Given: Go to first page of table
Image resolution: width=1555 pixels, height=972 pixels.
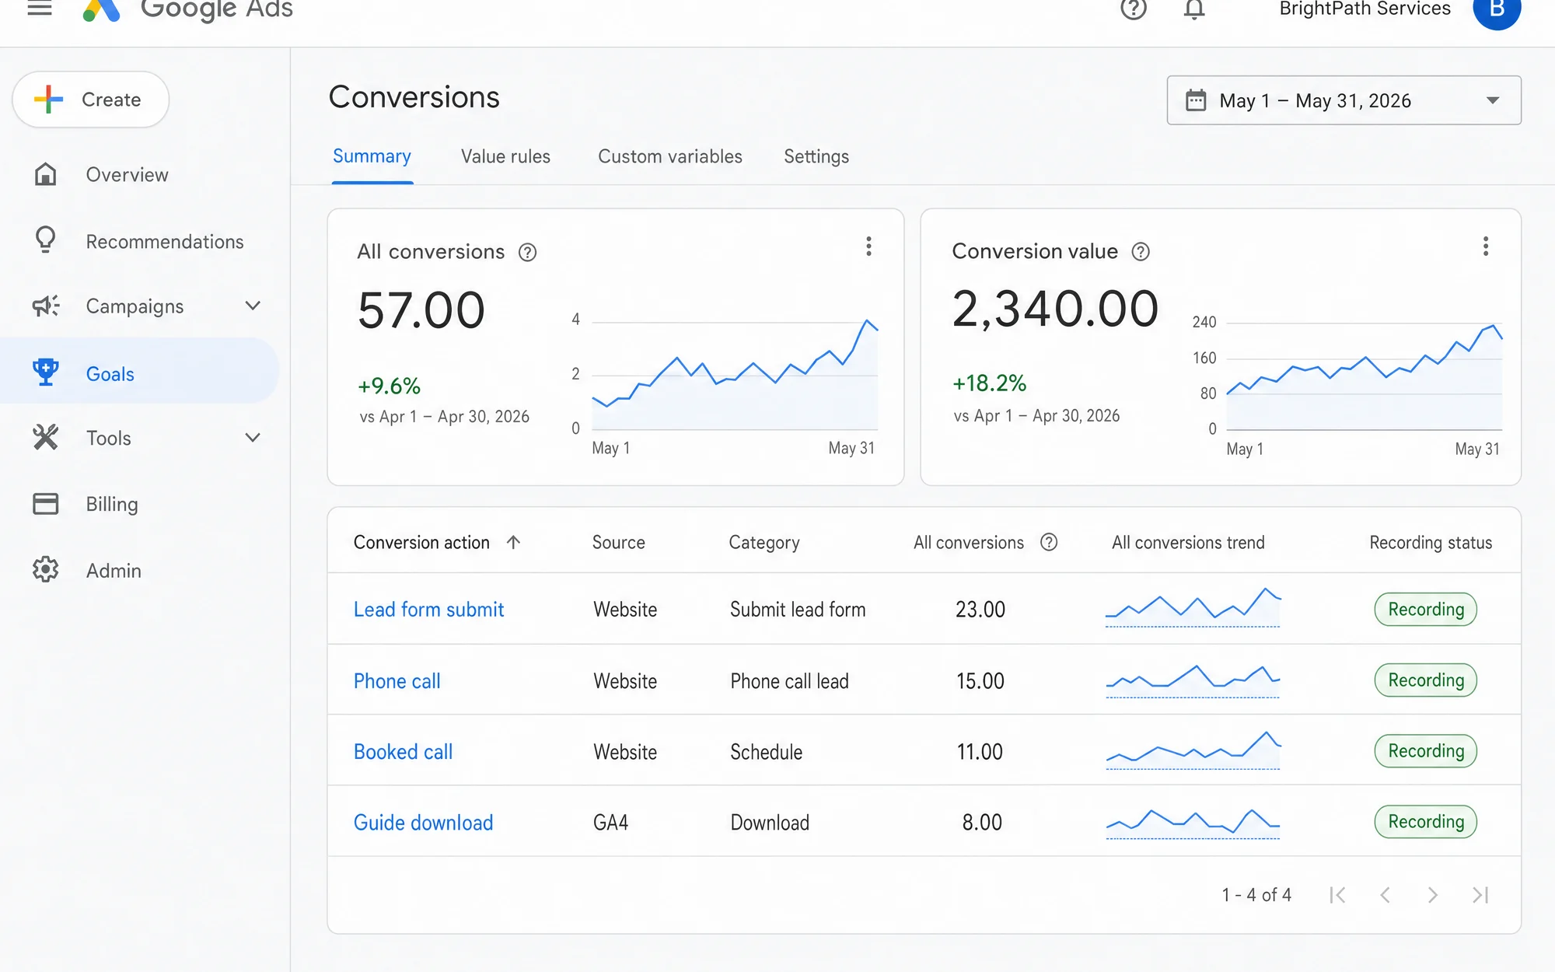Looking at the screenshot, I should [x=1337, y=895].
